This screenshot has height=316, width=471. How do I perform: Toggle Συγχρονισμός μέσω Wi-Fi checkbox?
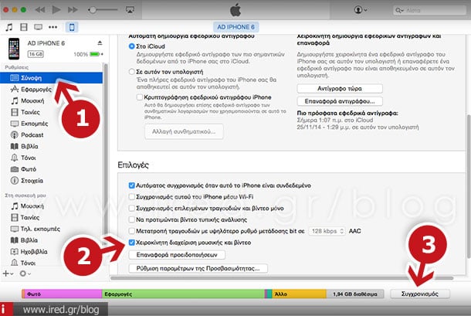(131, 197)
